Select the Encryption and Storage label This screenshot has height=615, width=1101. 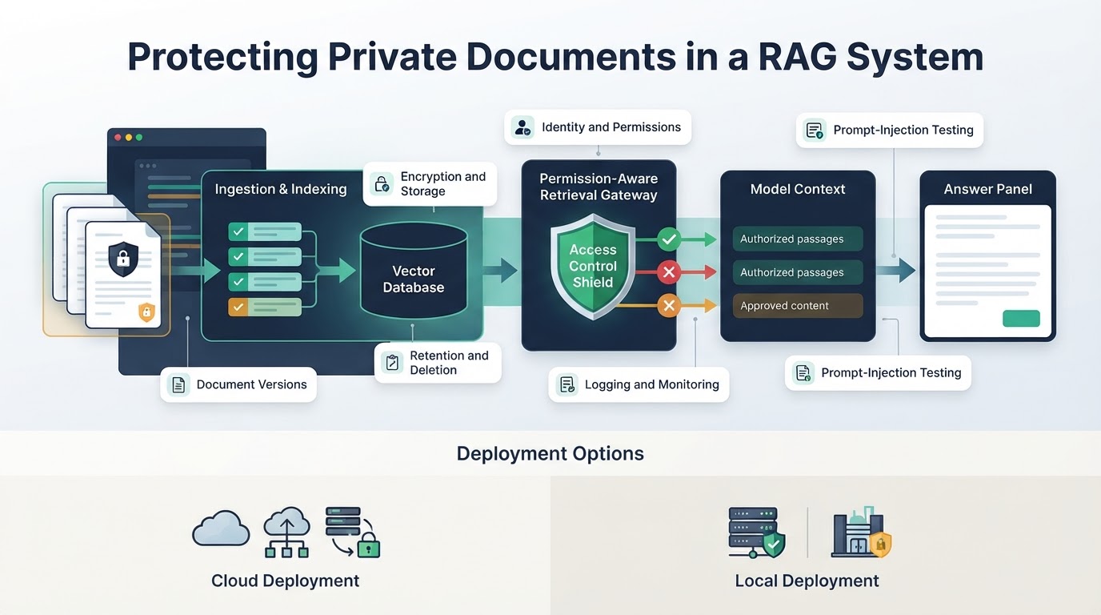coord(443,183)
